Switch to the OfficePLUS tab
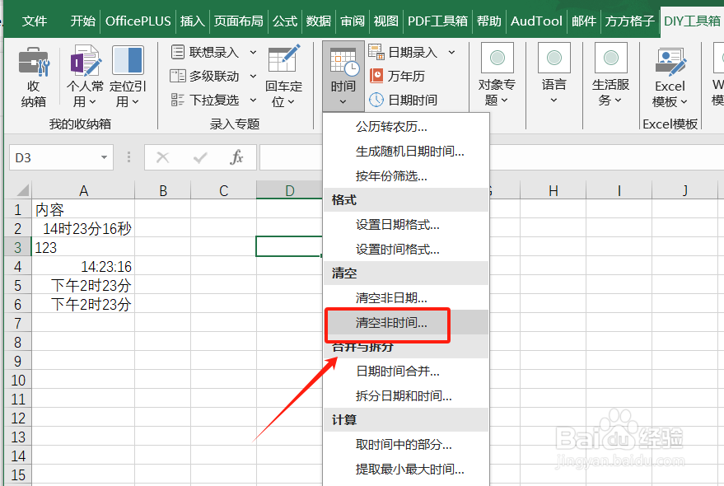 pos(138,21)
